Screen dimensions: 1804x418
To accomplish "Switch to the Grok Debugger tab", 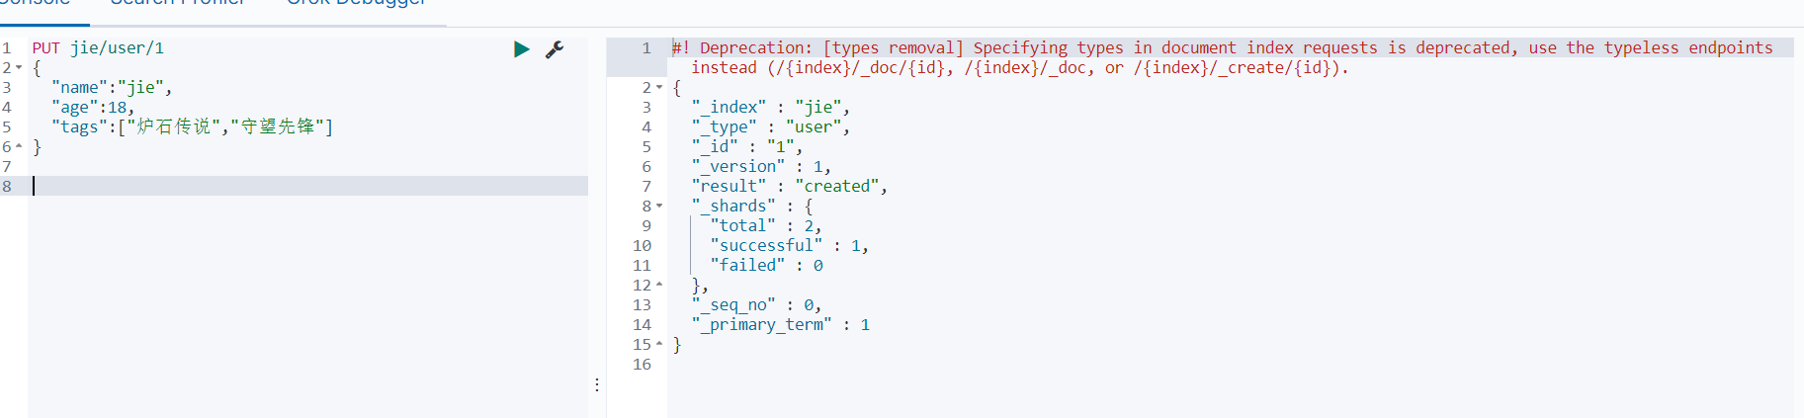I will pos(357,3).
